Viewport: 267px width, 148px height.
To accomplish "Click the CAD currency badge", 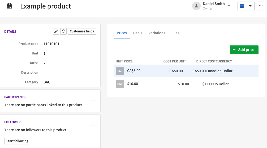I will (x=120, y=71).
